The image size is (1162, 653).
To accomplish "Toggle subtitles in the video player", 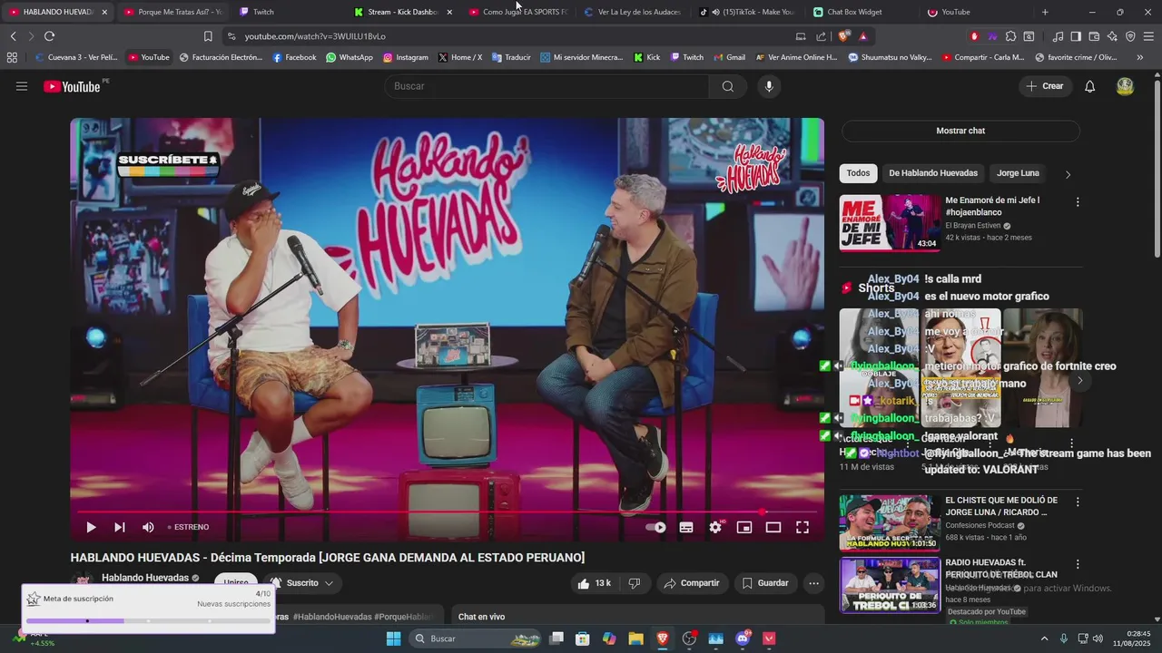I will pos(686,527).
